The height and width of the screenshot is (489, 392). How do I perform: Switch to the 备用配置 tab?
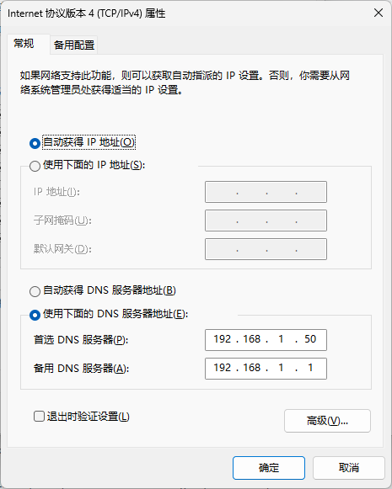pyautogui.click(x=74, y=45)
